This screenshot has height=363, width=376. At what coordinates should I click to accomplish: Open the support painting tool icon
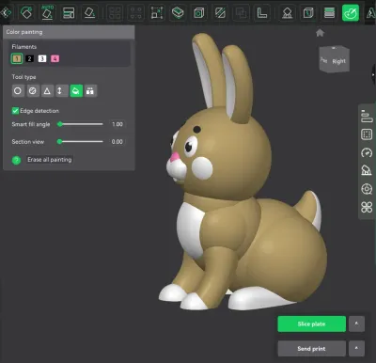288,13
